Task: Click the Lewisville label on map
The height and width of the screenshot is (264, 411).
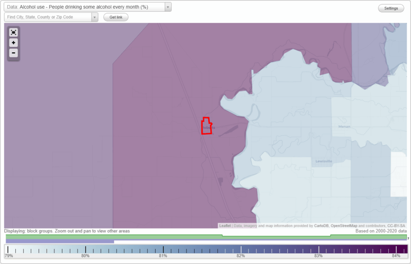Action: pos(324,161)
